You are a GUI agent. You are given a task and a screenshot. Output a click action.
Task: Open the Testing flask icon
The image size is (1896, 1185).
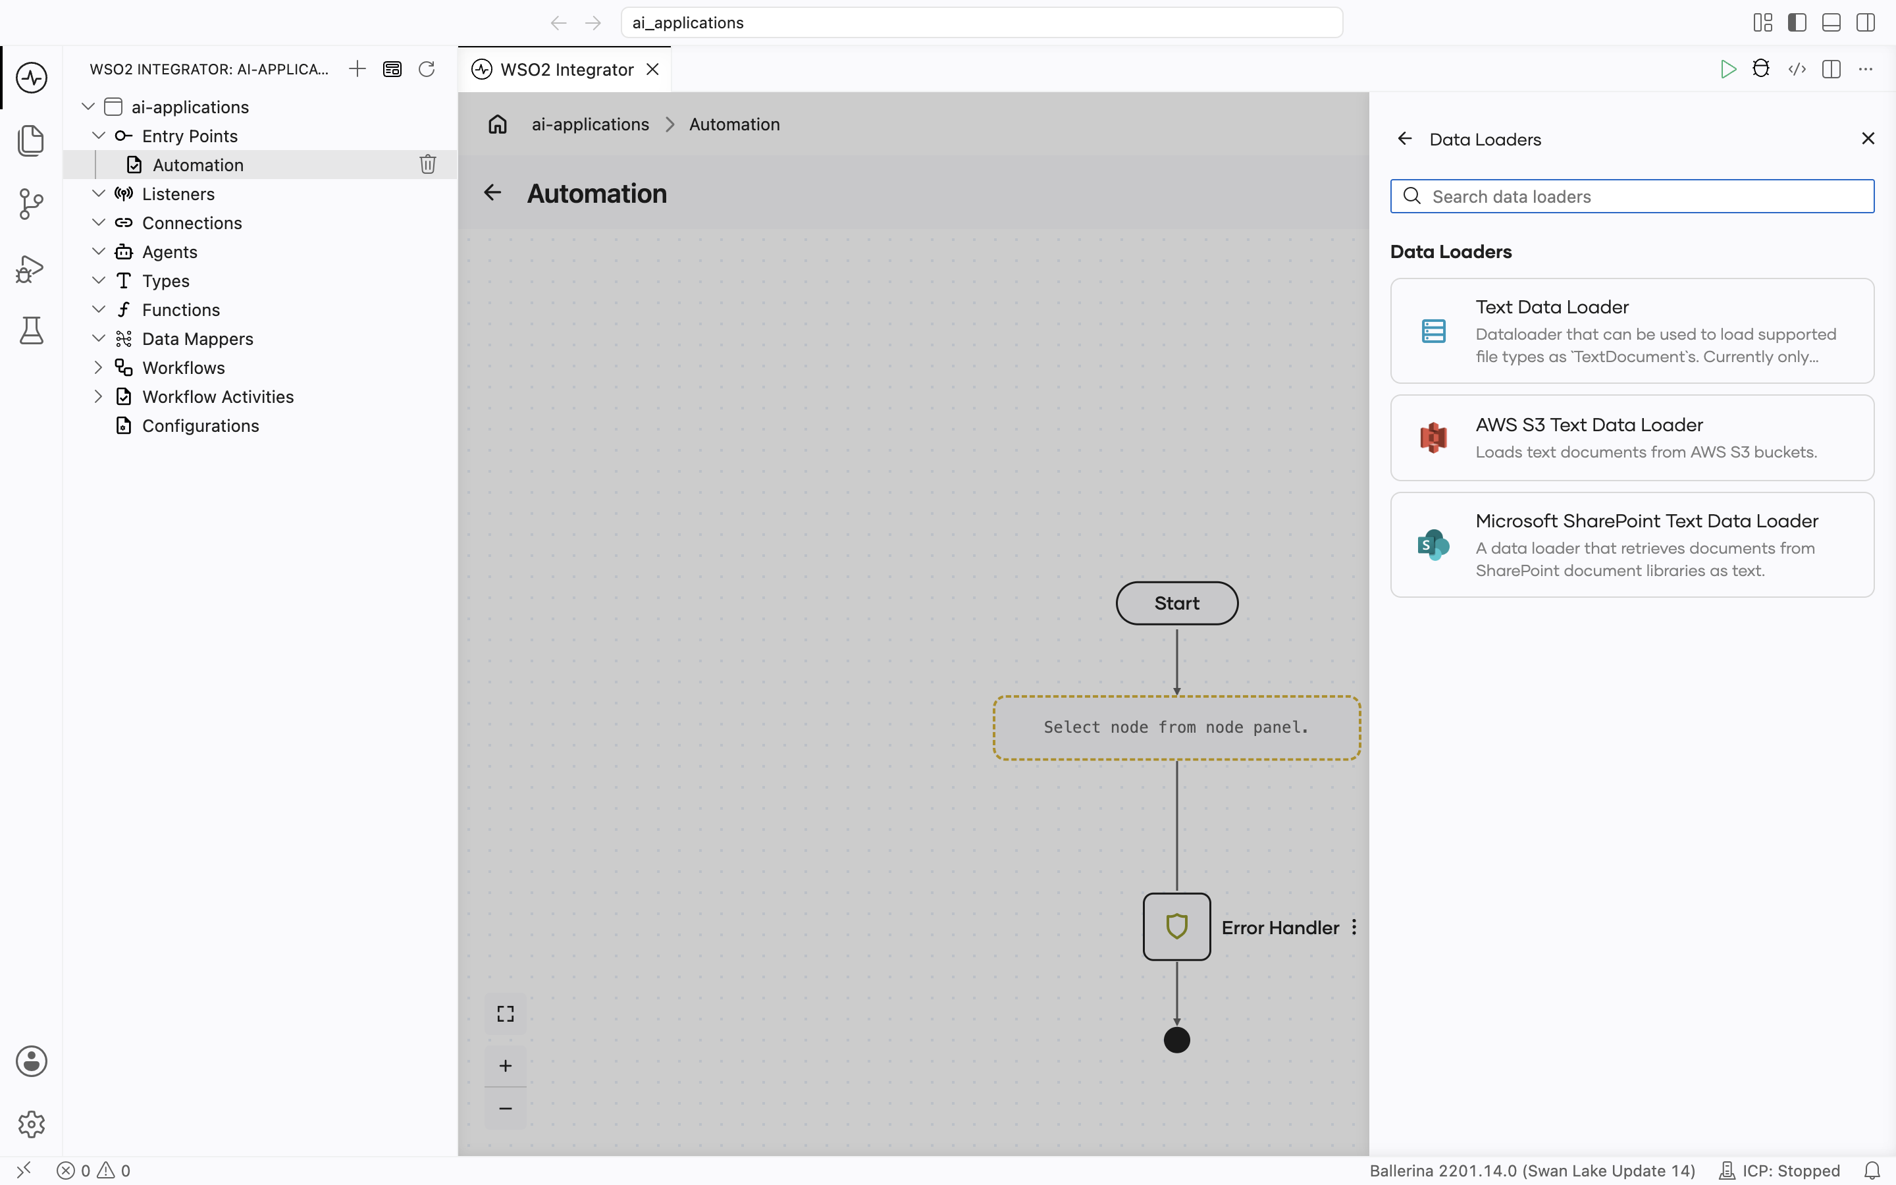(x=32, y=330)
